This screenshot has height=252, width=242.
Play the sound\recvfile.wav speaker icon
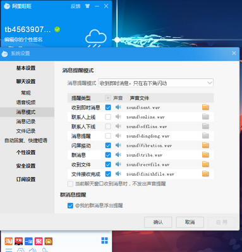click(118, 164)
